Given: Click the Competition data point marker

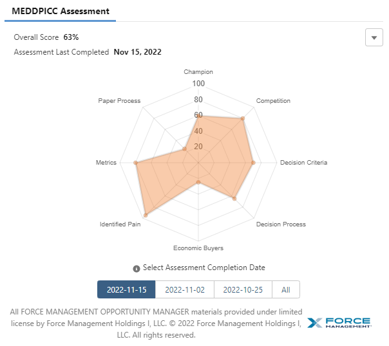Looking at the screenshot, I should click(242, 119).
